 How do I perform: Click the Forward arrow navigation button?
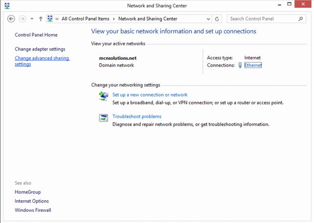tap(22, 19)
